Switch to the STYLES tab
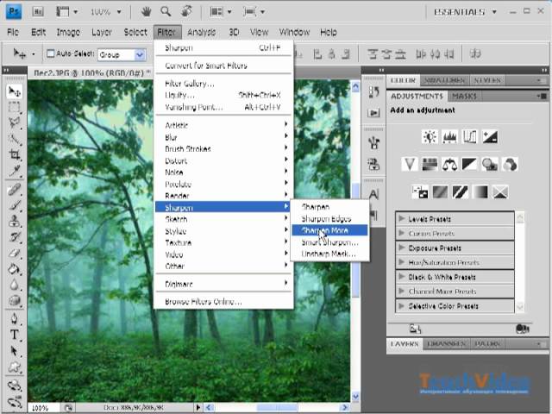The image size is (552, 414). click(487, 80)
